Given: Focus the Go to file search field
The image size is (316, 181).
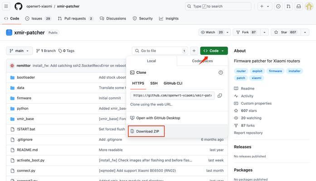Looking at the screenshot, I should tap(160, 51).
